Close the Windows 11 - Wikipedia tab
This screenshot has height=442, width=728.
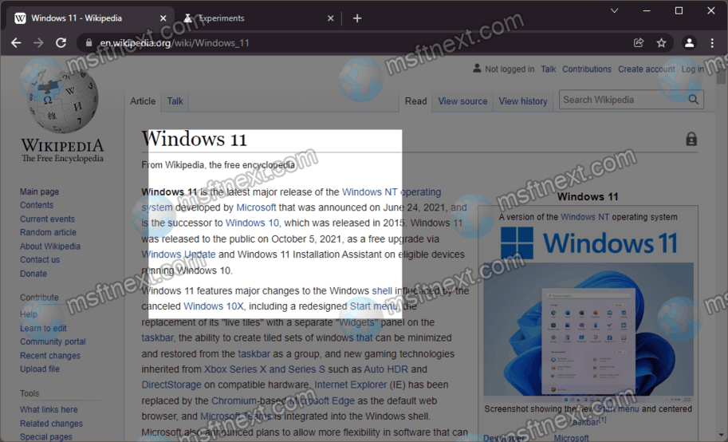pyautogui.click(x=163, y=18)
